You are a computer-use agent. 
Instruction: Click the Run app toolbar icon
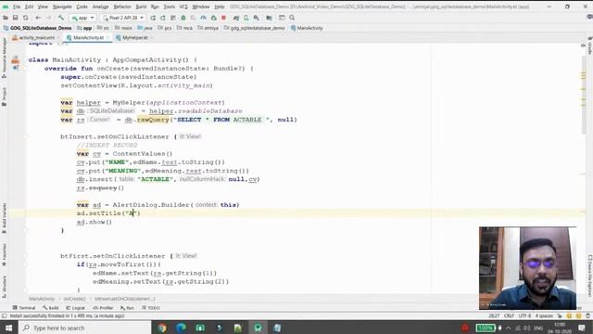[x=153, y=18]
